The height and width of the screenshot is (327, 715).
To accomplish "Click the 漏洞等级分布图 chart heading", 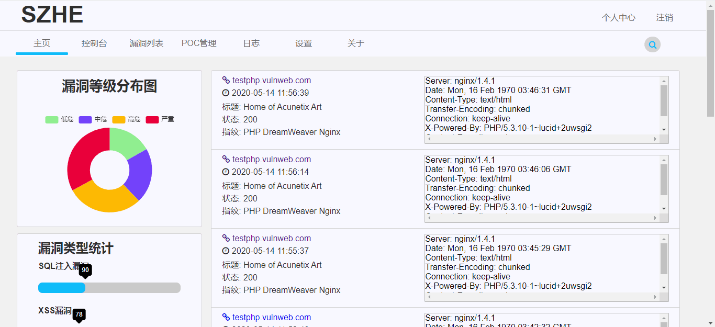I will (109, 86).
